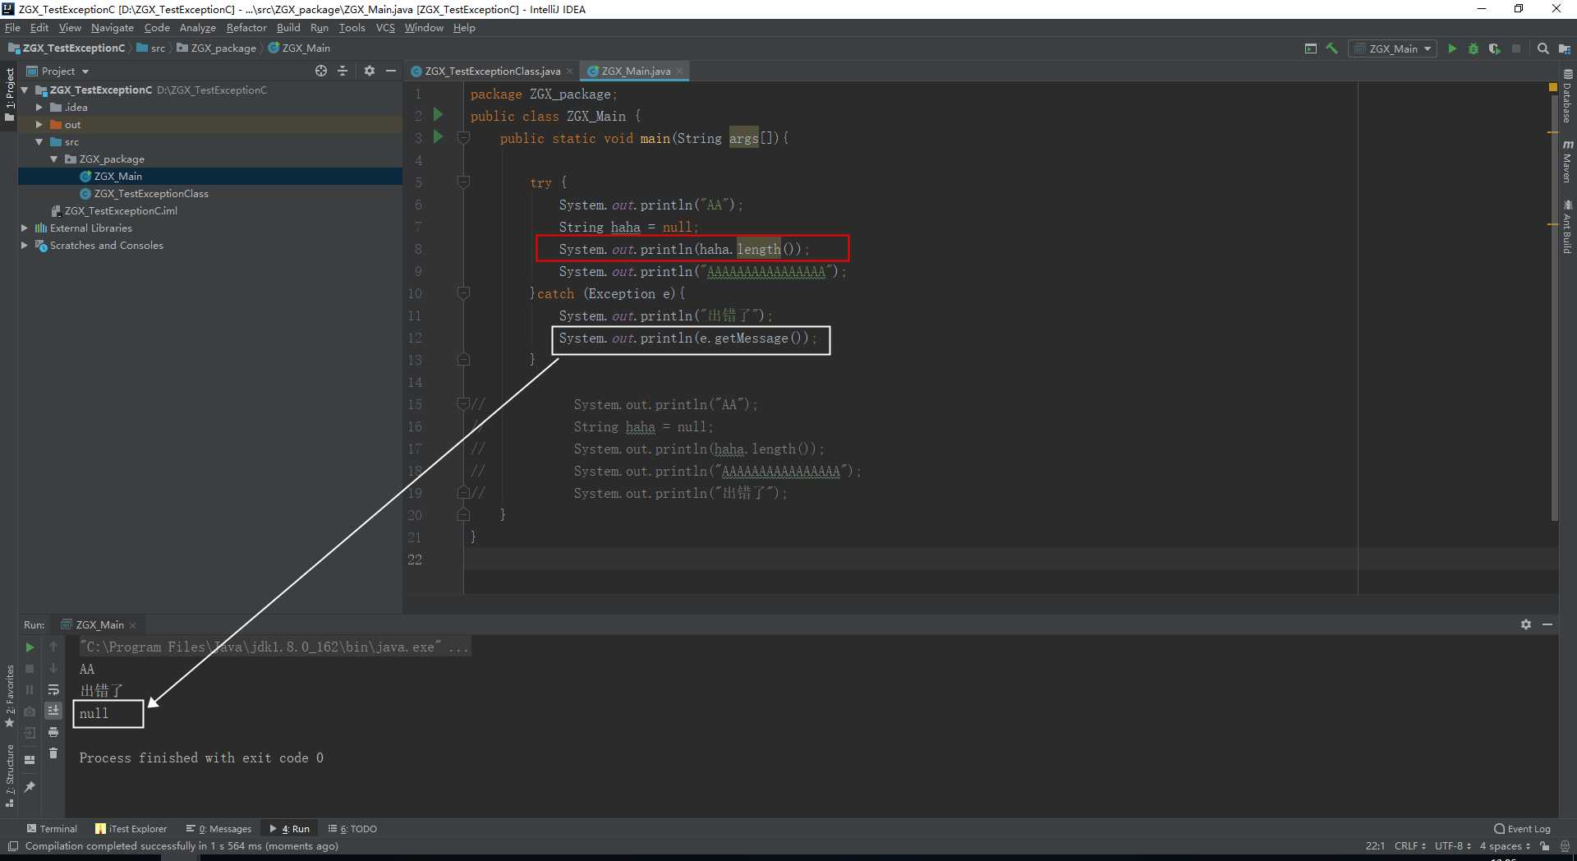This screenshot has height=861, width=1577.
Task: Fold the try block on line 5
Action: pyautogui.click(x=463, y=182)
